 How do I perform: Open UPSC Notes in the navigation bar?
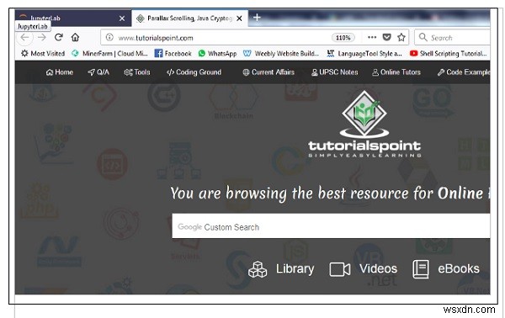pos(335,72)
